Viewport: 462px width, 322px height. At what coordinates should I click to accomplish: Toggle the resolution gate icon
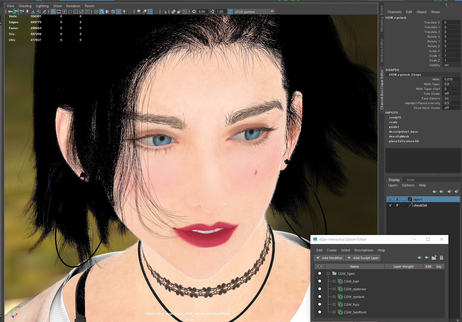[65, 12]
